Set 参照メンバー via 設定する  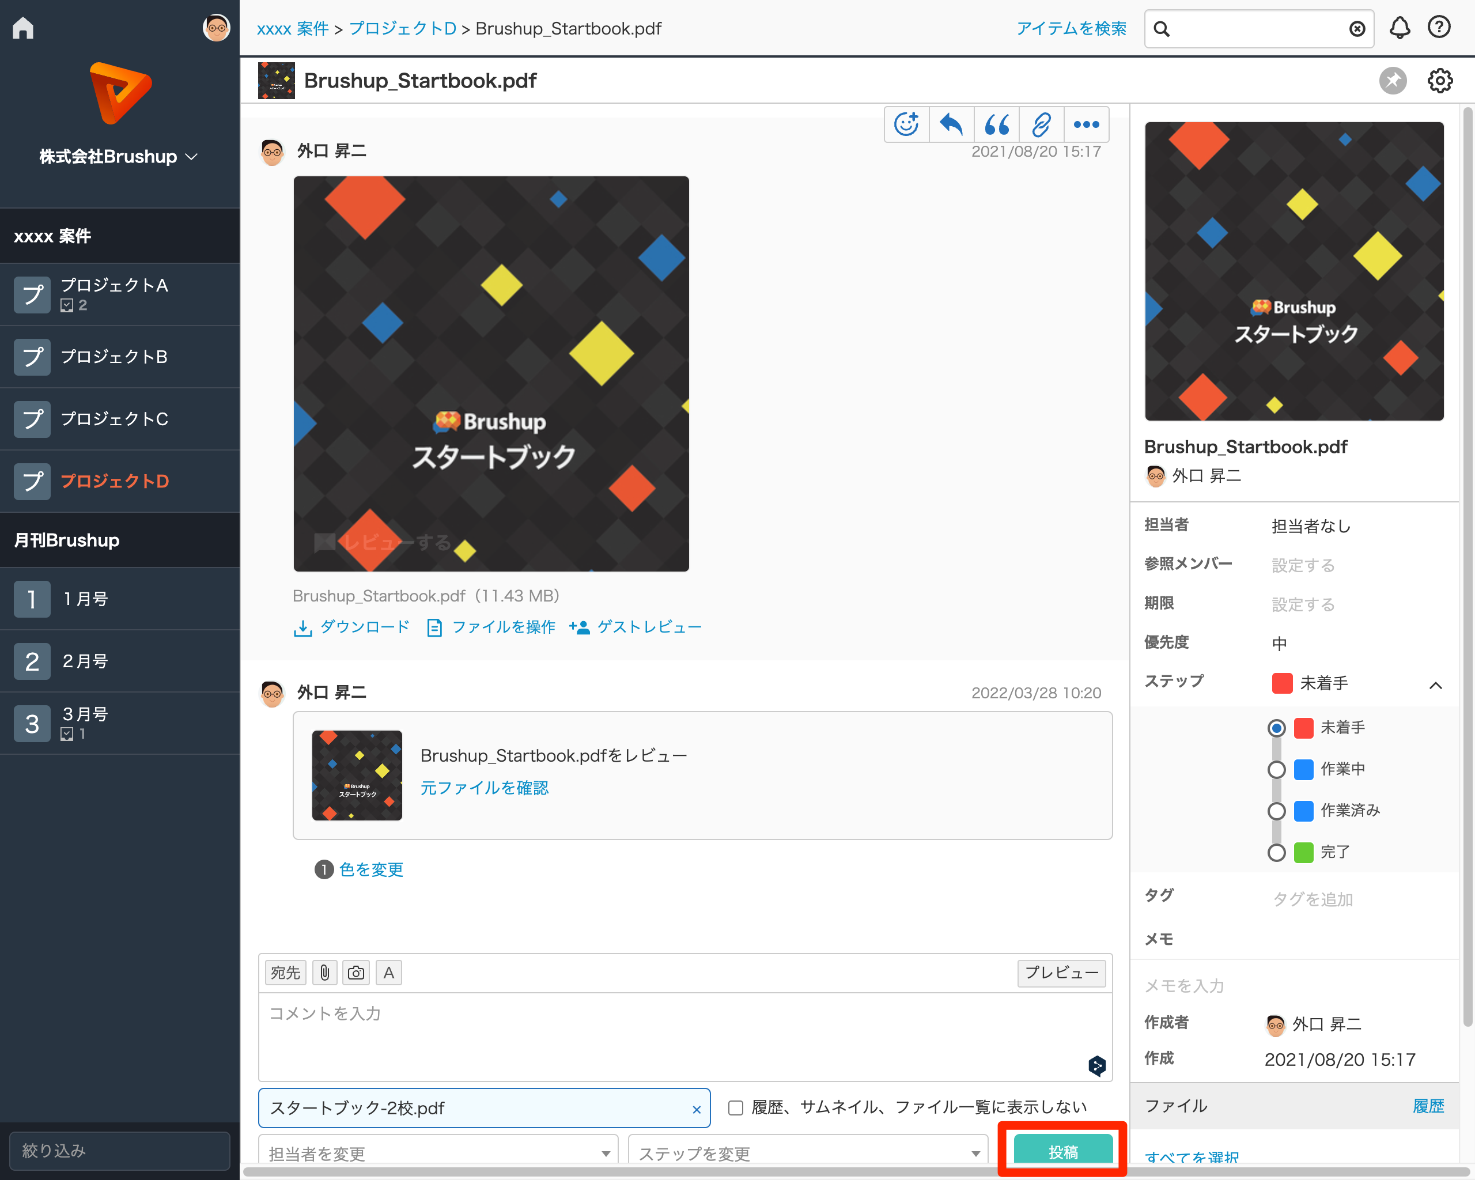coord(1303,566)
